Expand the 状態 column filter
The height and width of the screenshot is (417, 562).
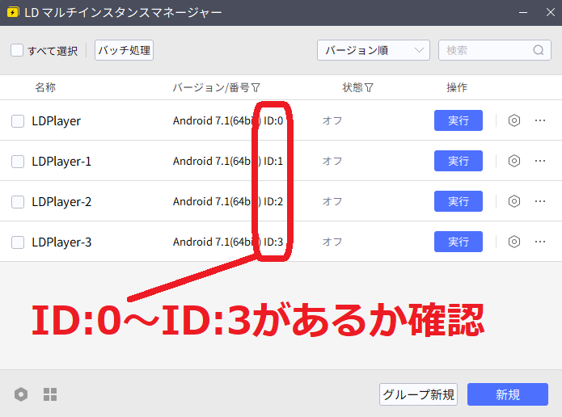click(369, 87)
